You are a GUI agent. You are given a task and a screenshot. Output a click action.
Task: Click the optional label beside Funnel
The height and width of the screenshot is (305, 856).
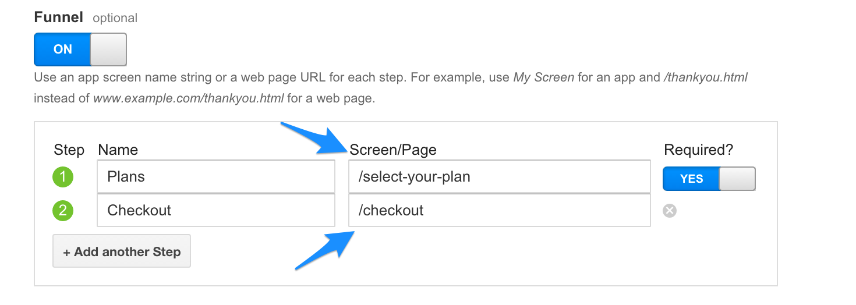pos(115,18)
